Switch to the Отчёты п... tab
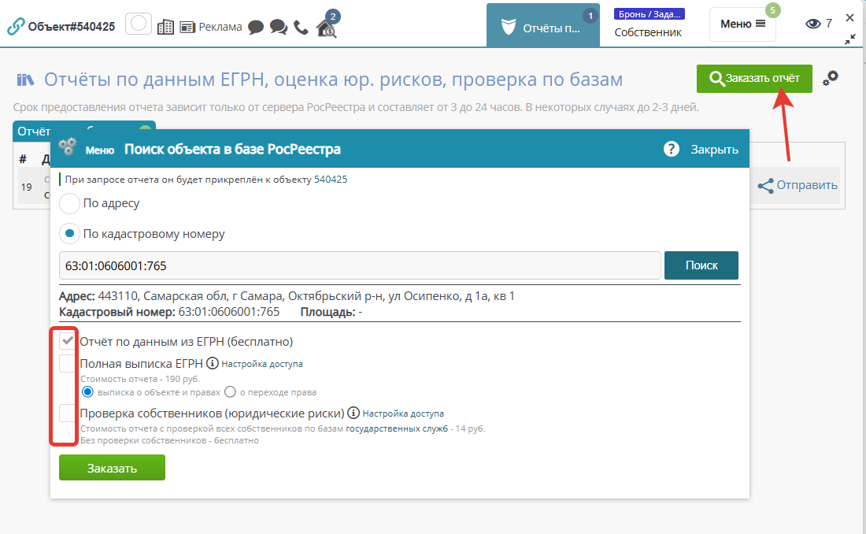866x534 pixels. [x=542, y=28]
